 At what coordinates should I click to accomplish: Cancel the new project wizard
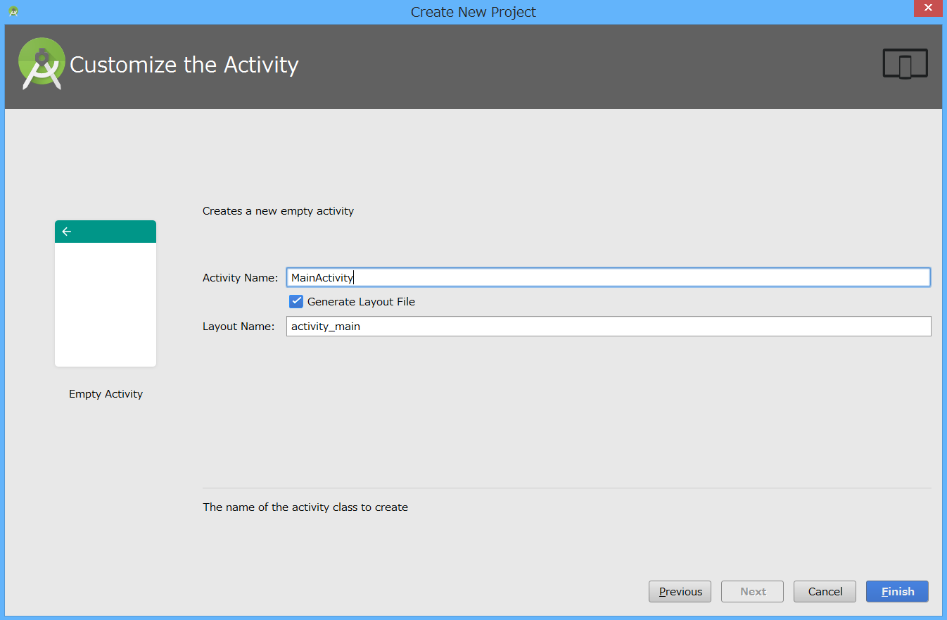pyautogui.click(x=825, y=592)
